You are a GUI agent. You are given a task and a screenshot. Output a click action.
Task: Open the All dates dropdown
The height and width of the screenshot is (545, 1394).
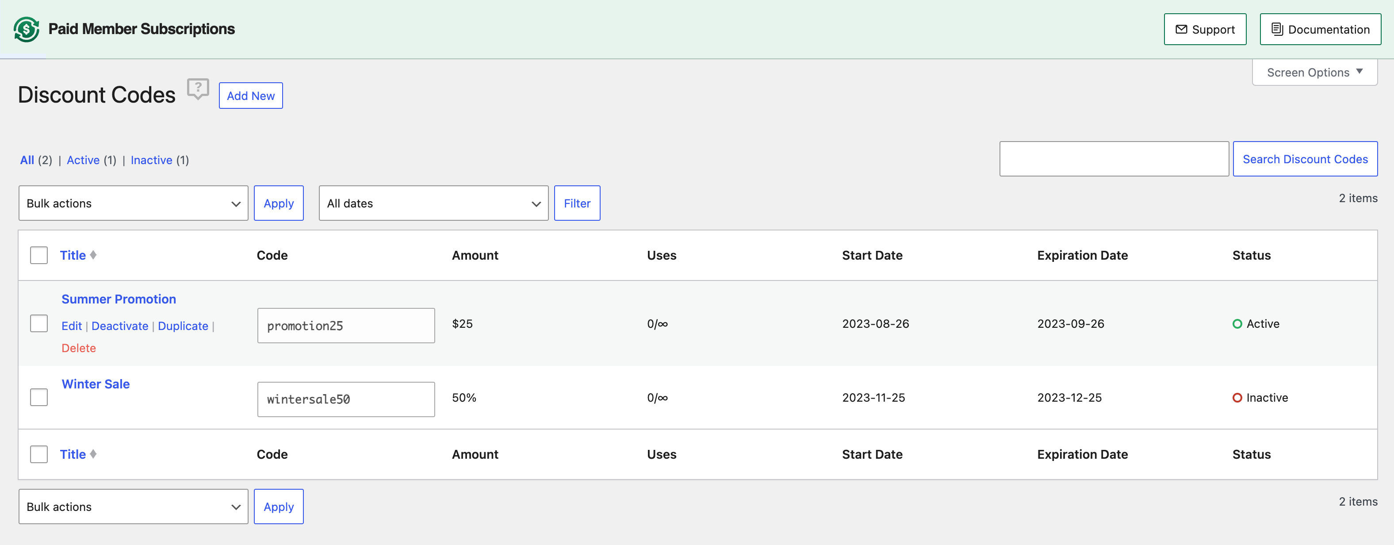[433, 203]
